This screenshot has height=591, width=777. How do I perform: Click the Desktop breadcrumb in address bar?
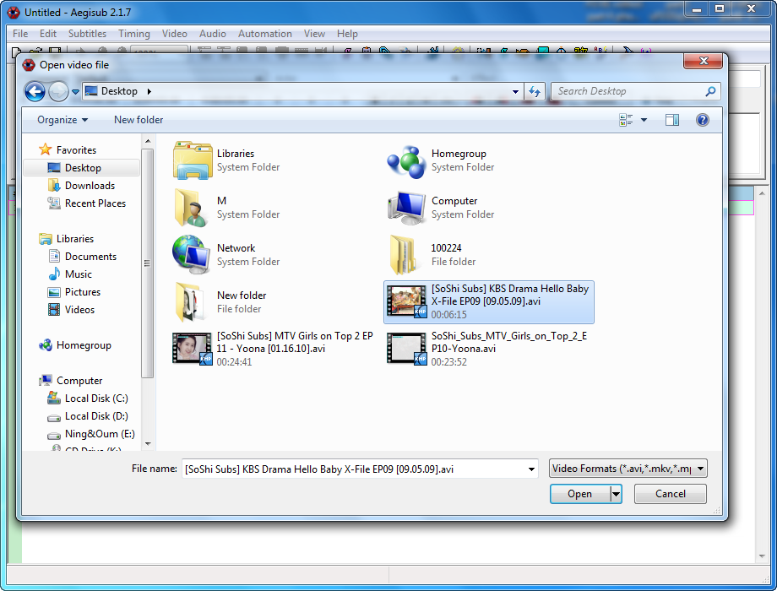pyautogui.click(x=119, y=91)
